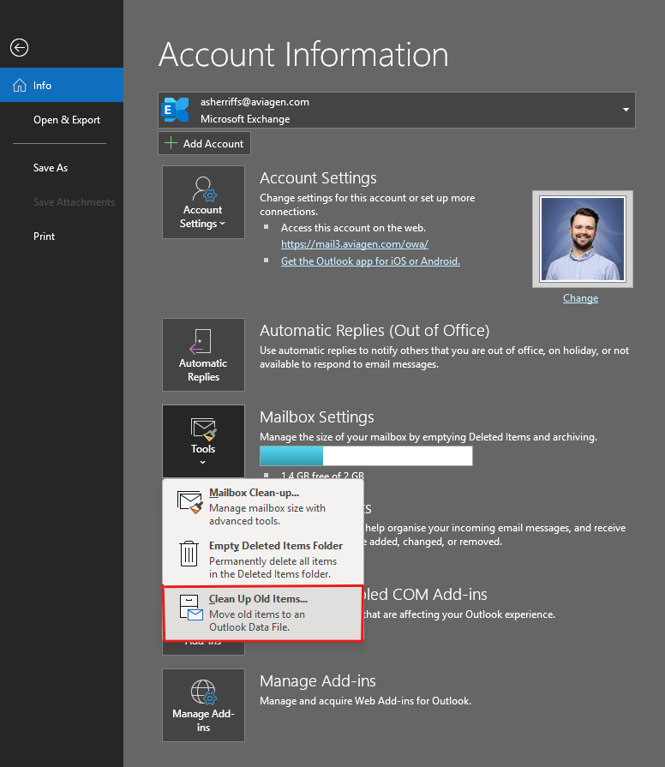Image resolution: width=665 pixels, height=767 pixels.
Task: Click Get the Outlook app link
Action: tap(370, 261)
